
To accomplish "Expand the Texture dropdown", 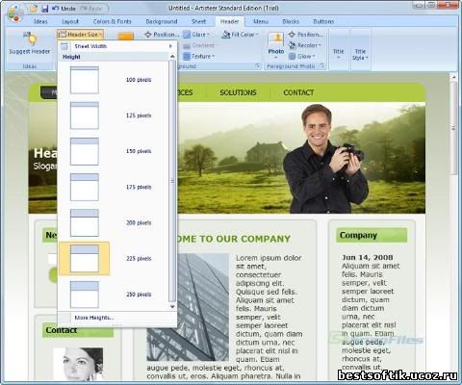I will (199, 57).
